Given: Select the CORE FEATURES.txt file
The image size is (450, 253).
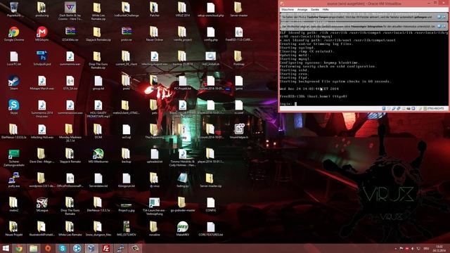Looking at the screenshot, I should pos(211,229).
